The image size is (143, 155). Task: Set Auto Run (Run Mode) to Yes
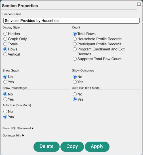pyautogui.click(x=5, y=117)
